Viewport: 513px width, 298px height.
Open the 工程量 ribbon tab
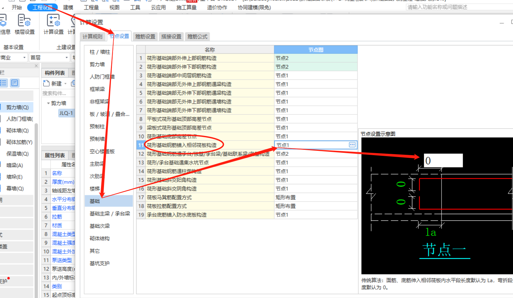tap(91, 7)
